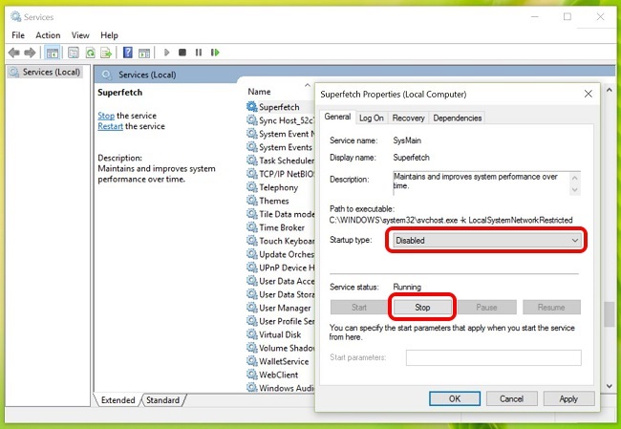Select the Standard tab at bottom
The height and width of the screenshot is (429, 621).
(x=162, y=400)
